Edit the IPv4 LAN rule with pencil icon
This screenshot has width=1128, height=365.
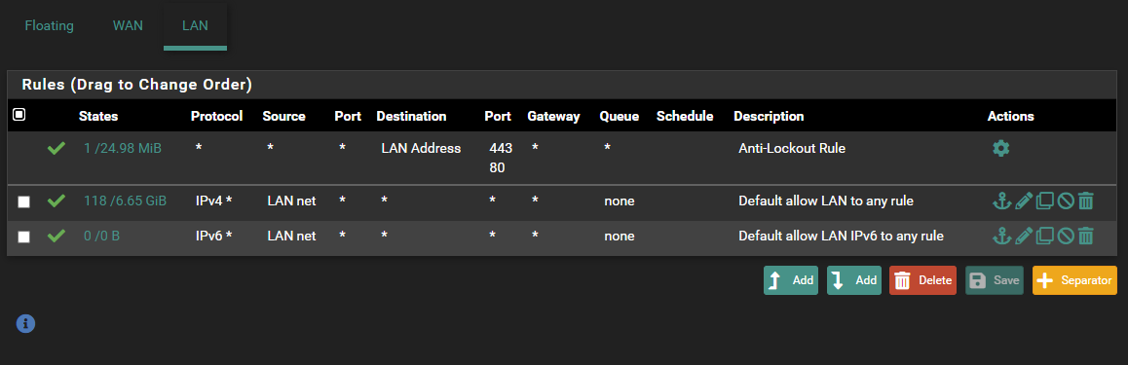(1023, 201)
